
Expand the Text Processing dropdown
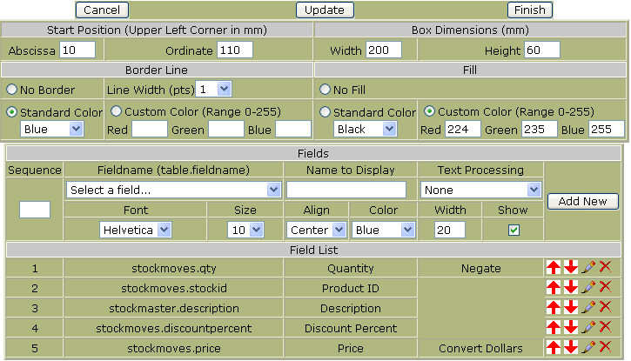[x=480, y=190]
